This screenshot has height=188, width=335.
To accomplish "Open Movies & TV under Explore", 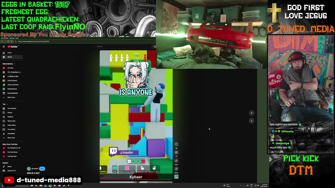I will pos(12,171).
